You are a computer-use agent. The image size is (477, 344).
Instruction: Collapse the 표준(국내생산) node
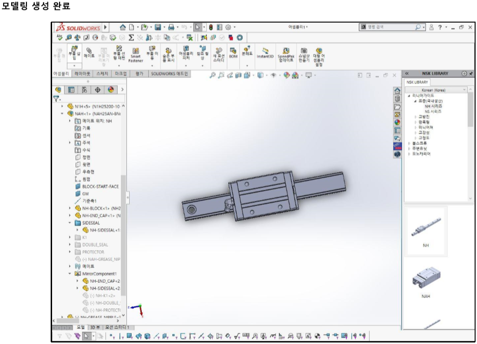pos(415,101)
